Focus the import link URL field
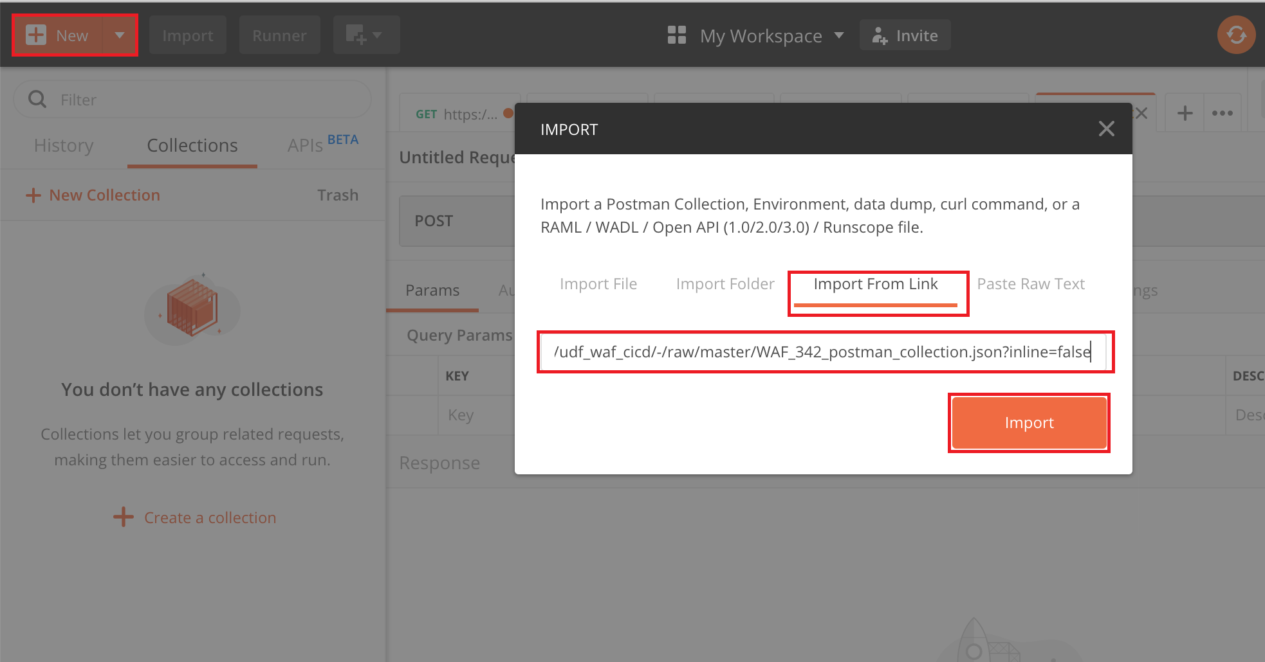 (824, 352)
